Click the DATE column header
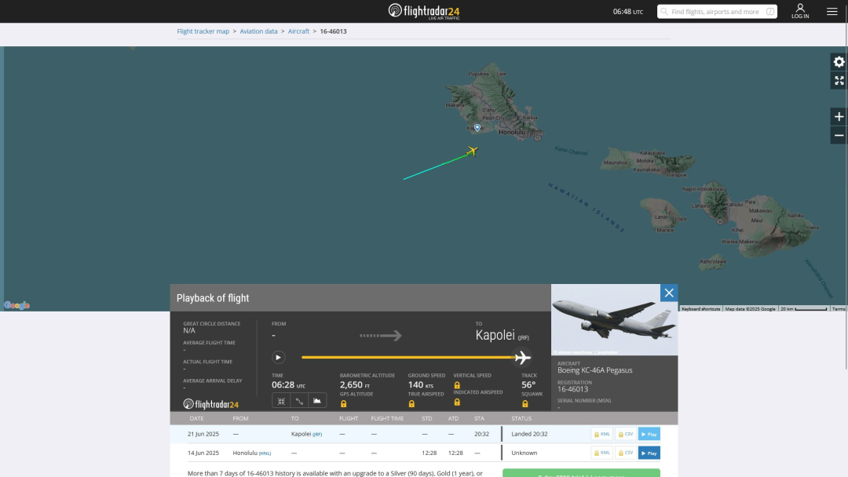Image resolution: width=848 pixels, height=477 pixels. click(196, 419)
